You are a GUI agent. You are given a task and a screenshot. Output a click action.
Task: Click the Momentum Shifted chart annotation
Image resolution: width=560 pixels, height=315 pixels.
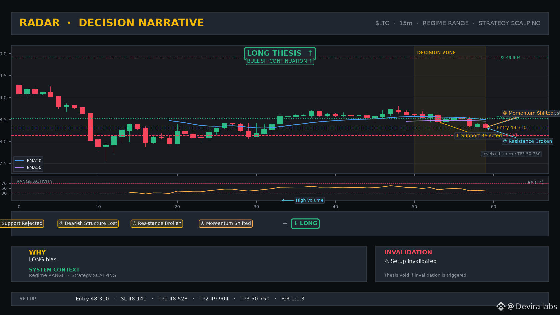[531, 113]
